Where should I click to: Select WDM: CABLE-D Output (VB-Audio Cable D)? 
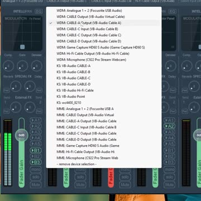point(104,41)
